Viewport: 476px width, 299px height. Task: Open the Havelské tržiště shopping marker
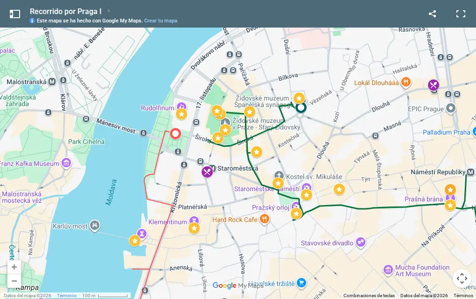[301, 283]
